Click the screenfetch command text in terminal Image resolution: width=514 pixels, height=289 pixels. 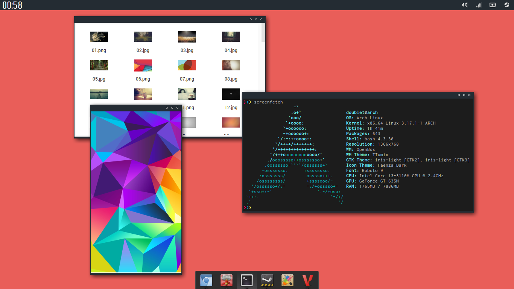[x=268, y=102]
